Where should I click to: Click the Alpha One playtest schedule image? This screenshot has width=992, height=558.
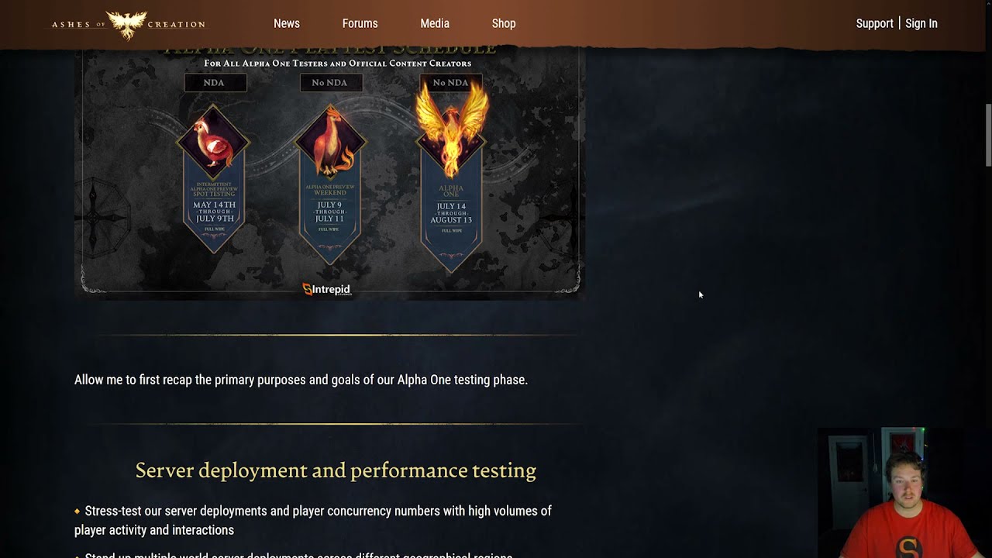(329, 173)
